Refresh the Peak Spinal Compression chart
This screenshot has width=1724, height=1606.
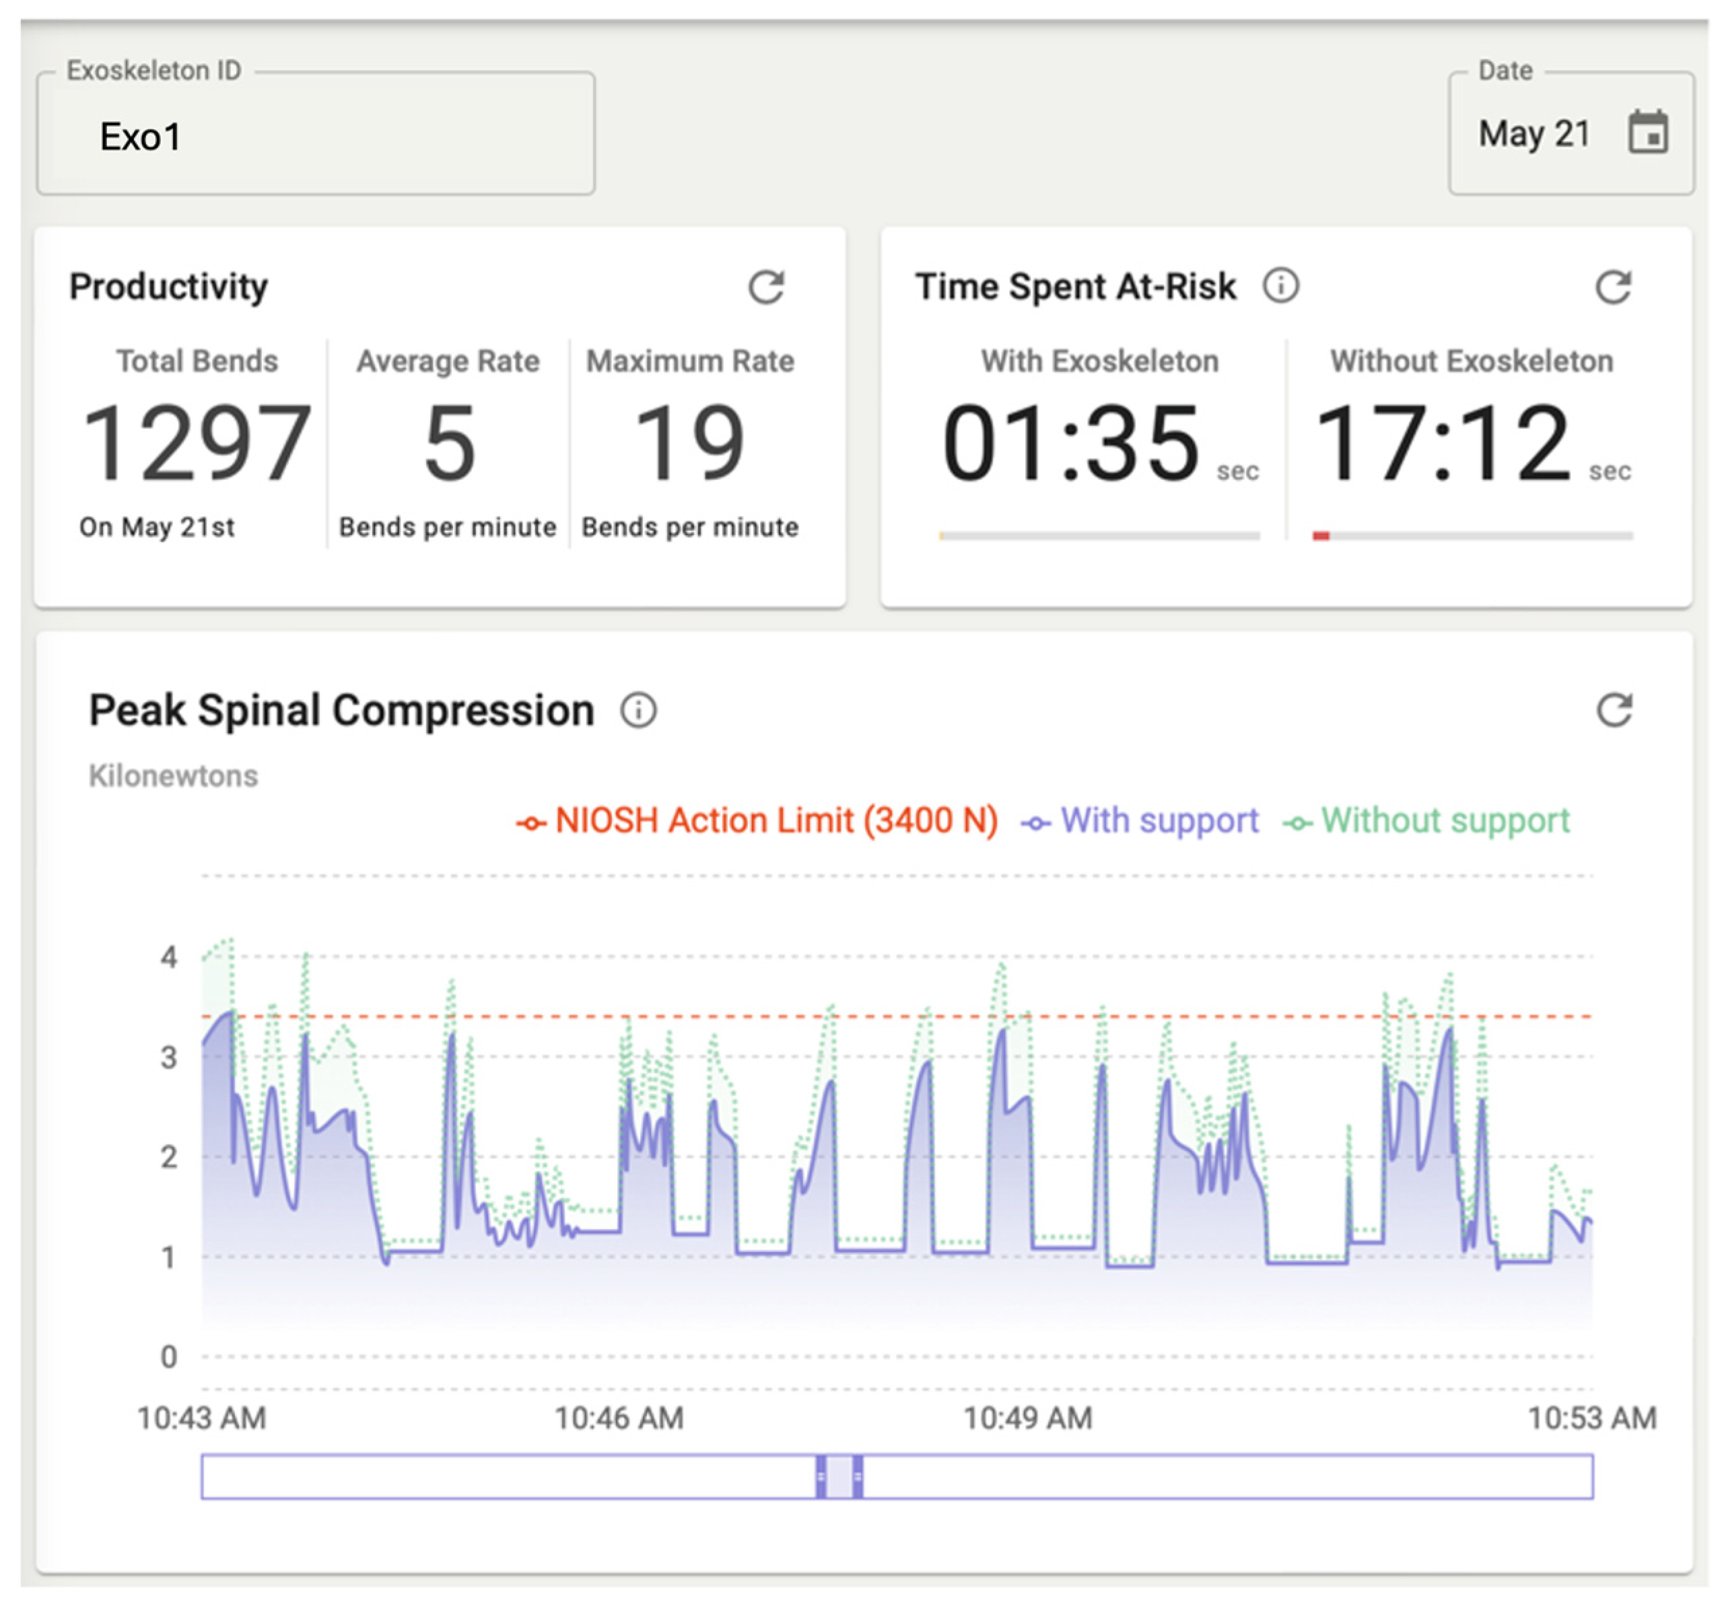(x=1614, y=709)
